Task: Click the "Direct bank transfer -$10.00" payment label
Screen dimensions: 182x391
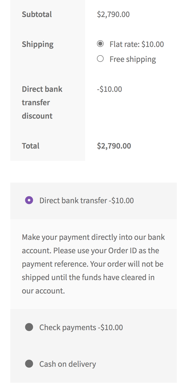Action: [86, 200]
